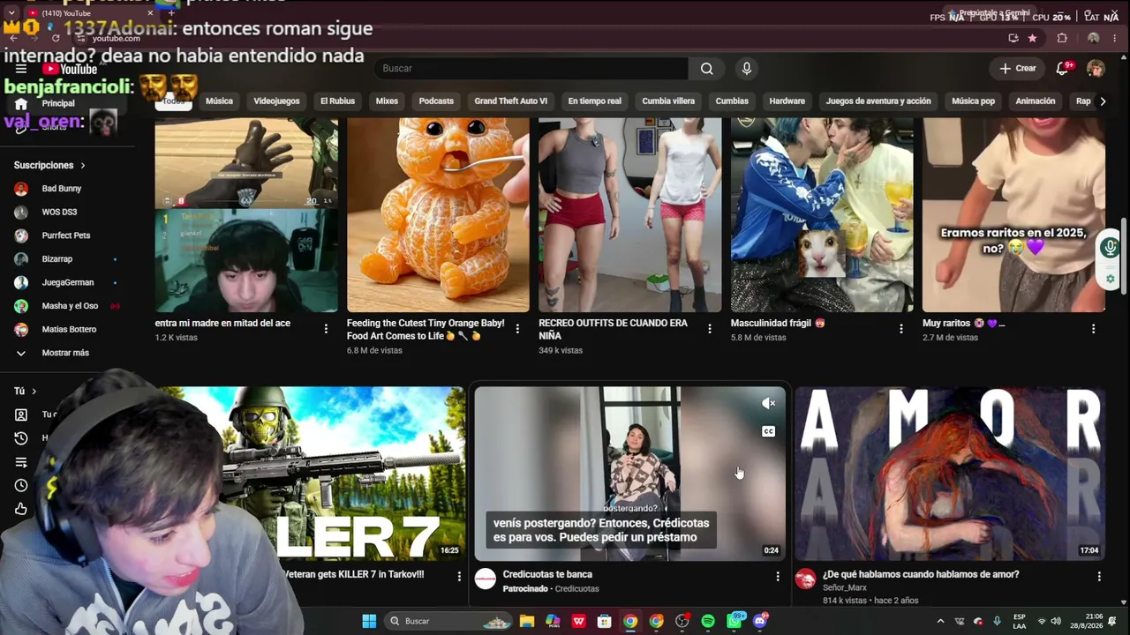The height and width of the screenshot is (635, 1130).
Task: Open options for 'RECREO OUTFITS' video
Action: [710, 329]
